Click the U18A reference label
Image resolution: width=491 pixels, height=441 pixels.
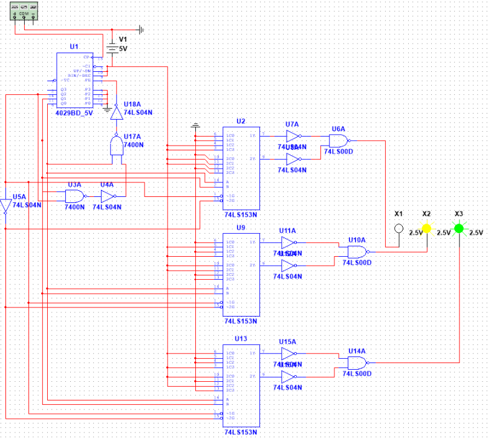pos(132,104)
